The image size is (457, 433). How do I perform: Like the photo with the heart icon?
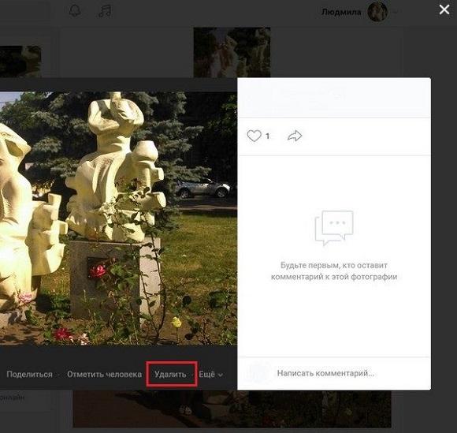254,136
